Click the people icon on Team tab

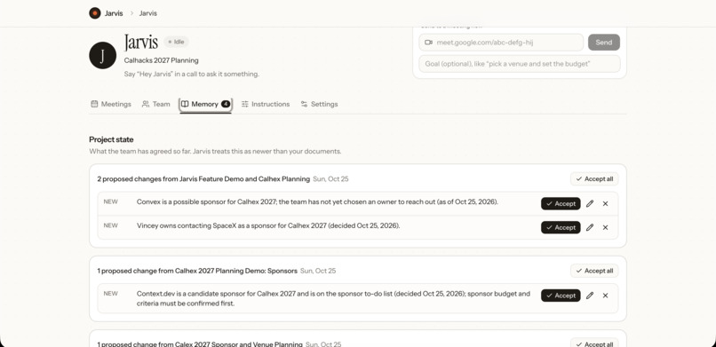coord(146,104)
